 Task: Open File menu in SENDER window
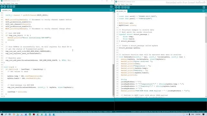(1, 4)
